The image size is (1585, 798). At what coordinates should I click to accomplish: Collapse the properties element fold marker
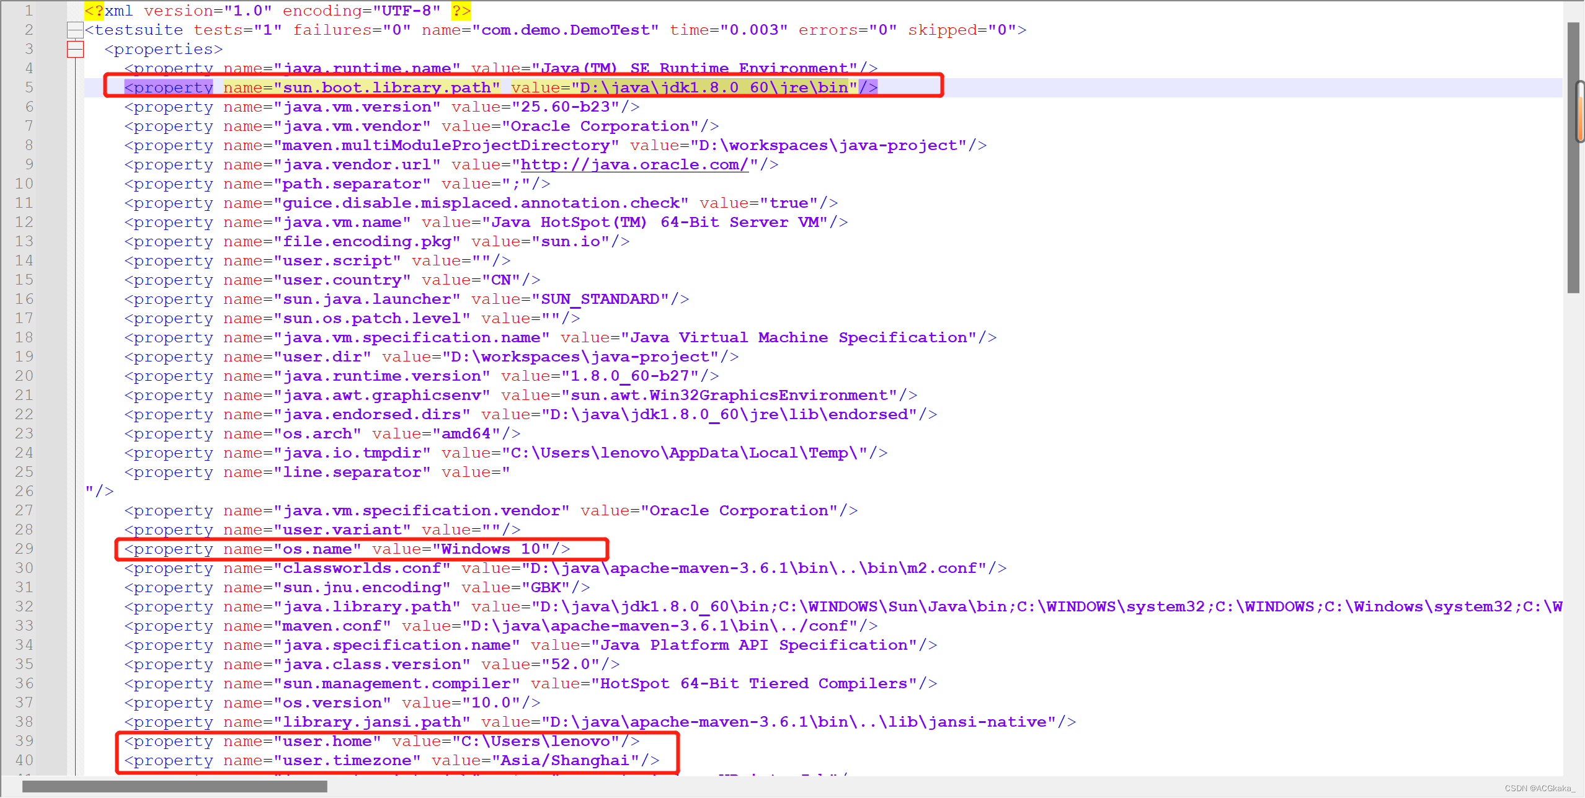[75, 49]
